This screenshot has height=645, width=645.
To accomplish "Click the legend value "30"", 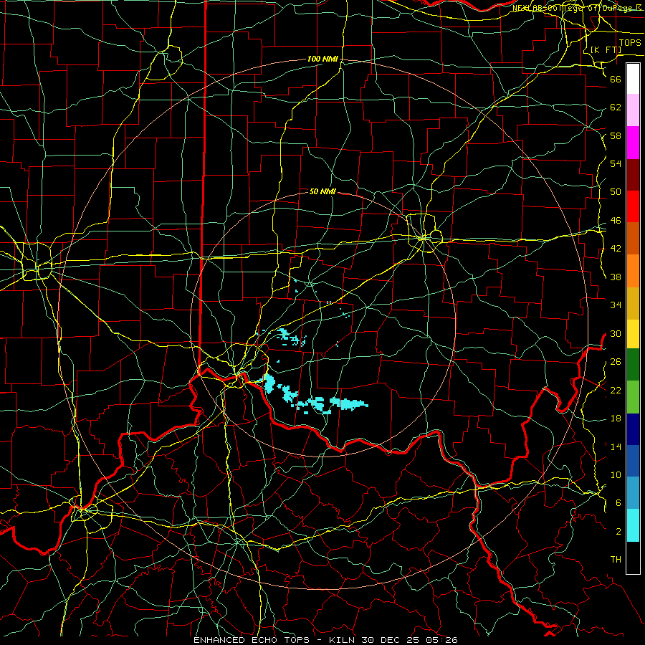I will pyautogui.click(x=616, y=333).
